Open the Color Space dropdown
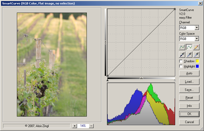The width and height of the screenshot is (204, 131). point(189,39)
